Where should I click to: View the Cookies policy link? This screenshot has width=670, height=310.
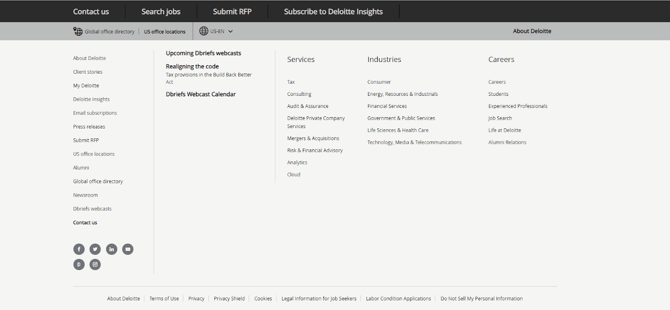pyautogui.click(x=263, y=299)
